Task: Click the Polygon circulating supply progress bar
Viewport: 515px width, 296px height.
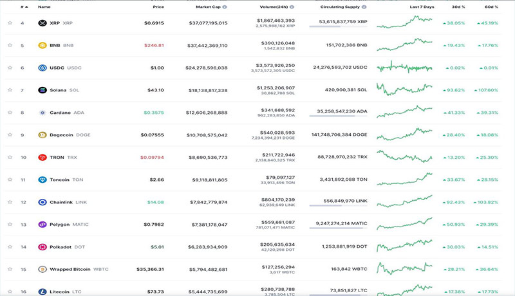Action: pos(338,228)
